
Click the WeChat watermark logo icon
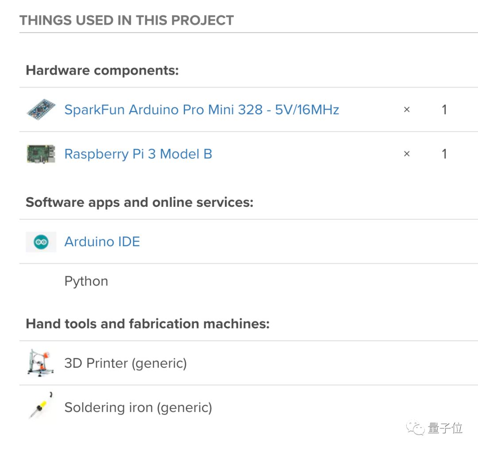tap(415, 428)
